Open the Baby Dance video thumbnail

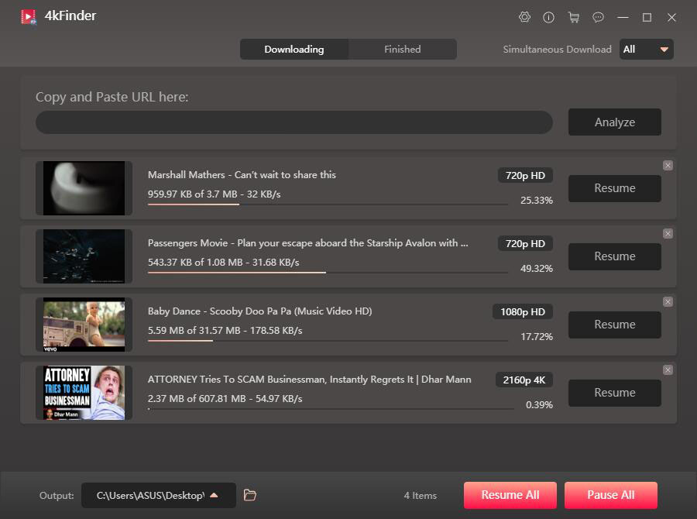coord(84,325)
